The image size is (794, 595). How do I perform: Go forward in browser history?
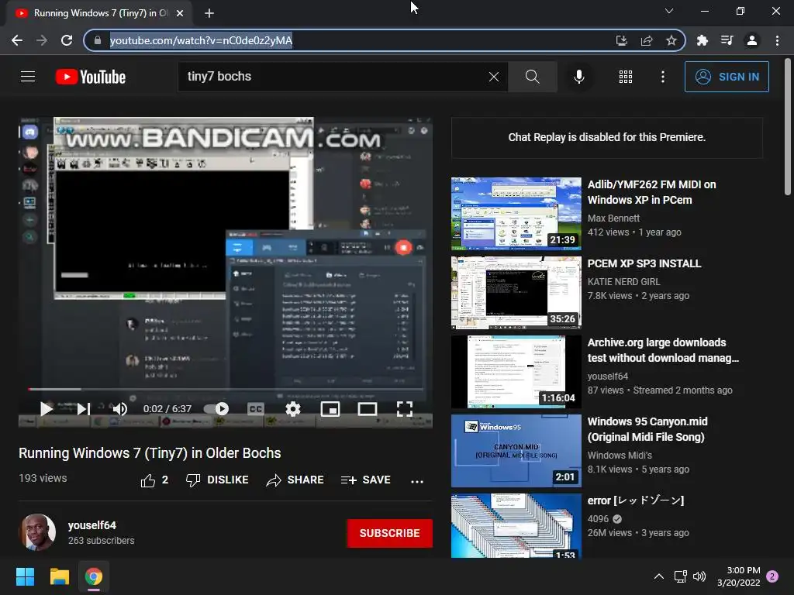(42, 40)
